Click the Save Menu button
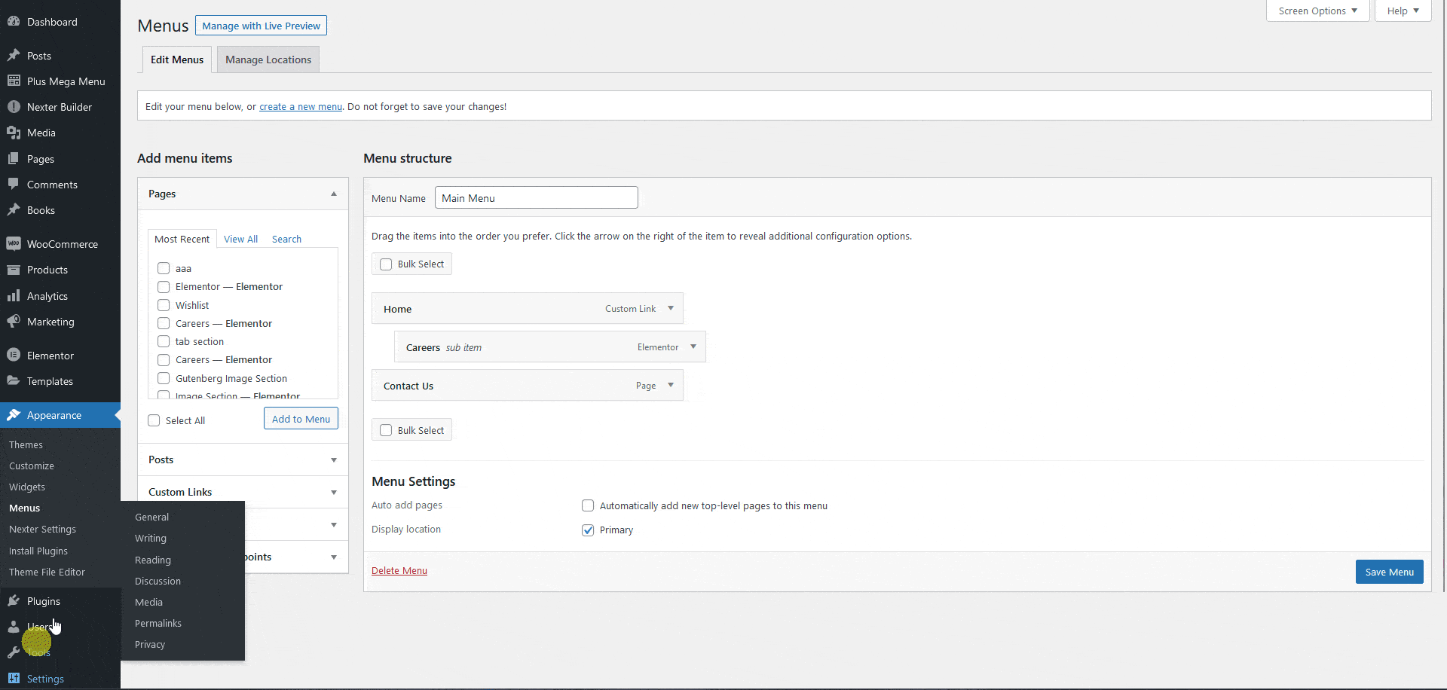This screenshot has height=690, width=1447. click(1388, 572)
